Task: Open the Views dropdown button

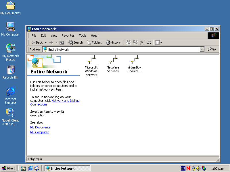Action: tap(159, 42)
